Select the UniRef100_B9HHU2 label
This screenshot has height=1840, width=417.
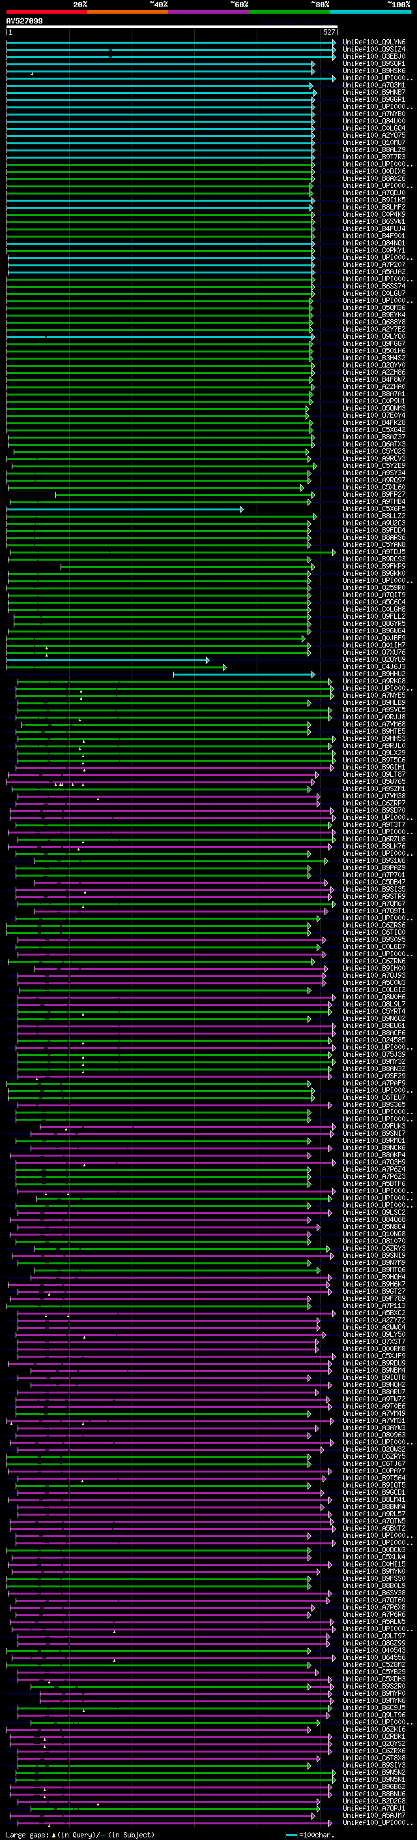(x=374, y=674)
